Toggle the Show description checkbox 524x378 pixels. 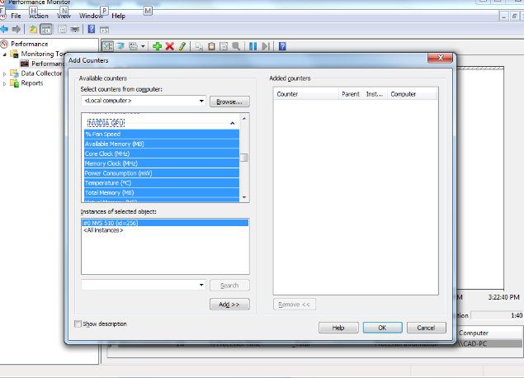(x=78, y=324)
